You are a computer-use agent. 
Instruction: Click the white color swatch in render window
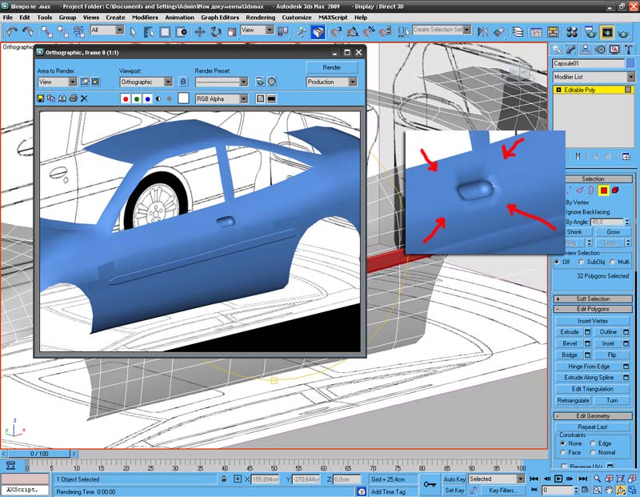(x=183, y=98)
